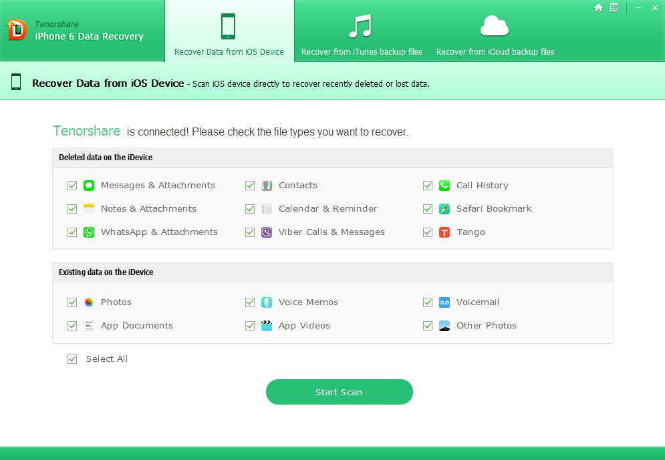665x460 pixels.
Task: Toggle Notes & Attachments checkbox
Action: pyautogui.click(x=72, y=209)
